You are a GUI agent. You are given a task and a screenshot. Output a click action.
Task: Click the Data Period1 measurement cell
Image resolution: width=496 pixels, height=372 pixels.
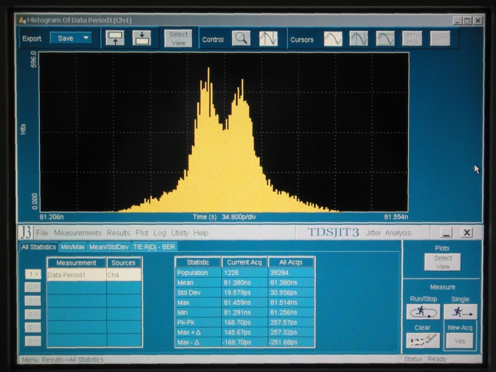coord(77,275)
